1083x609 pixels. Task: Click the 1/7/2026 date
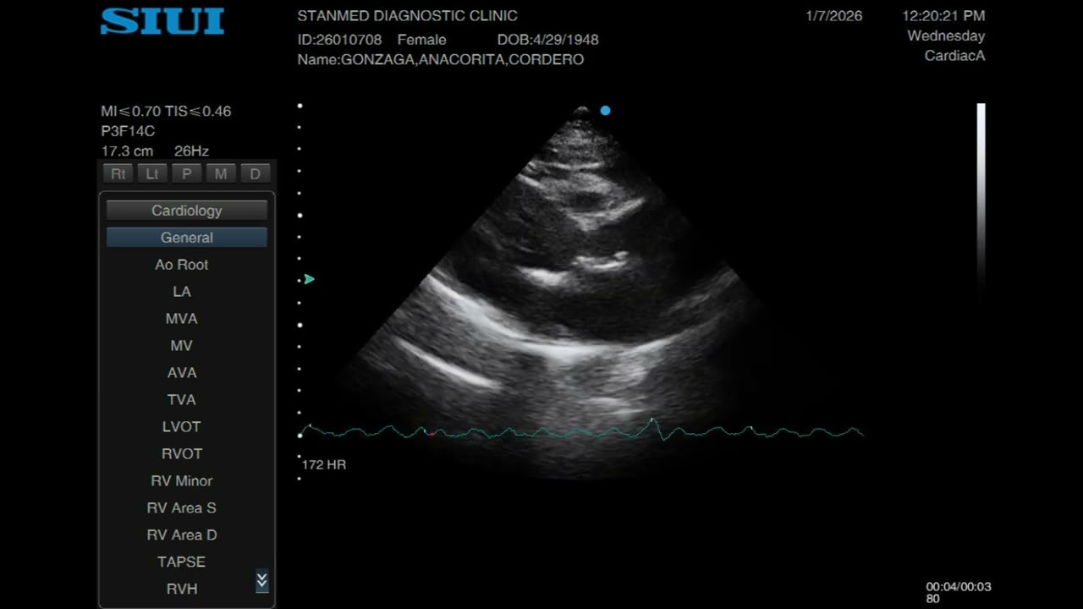tap(834, 16)
